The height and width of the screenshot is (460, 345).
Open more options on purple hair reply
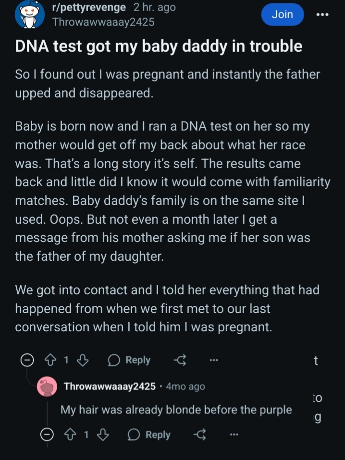point(234,435)
